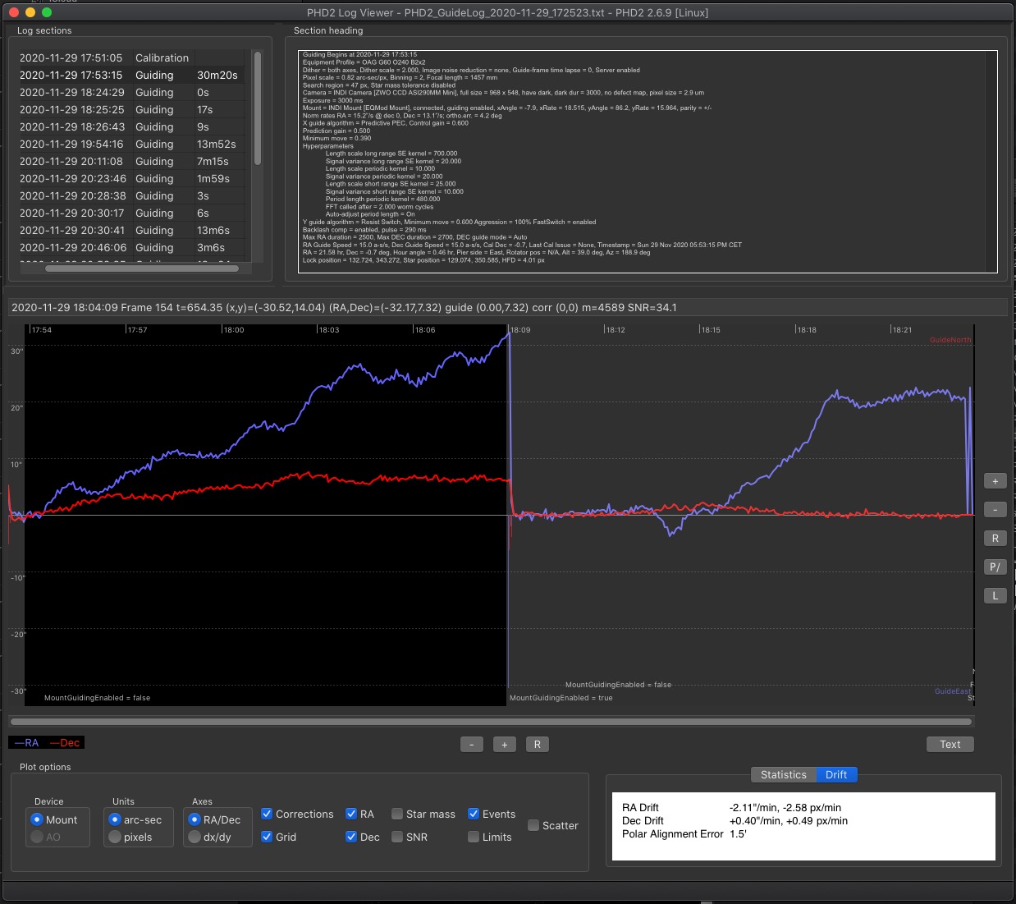Image resolution: width=1016 pixels, height=904 pixels.
Task: Click the vertical R reset button
Action: pos(995,539)
